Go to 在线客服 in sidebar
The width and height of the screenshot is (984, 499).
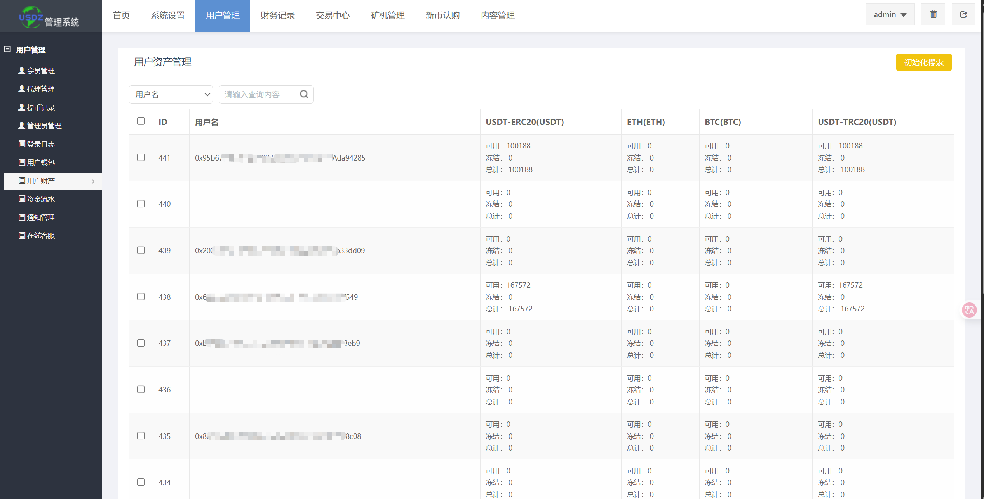41,235
